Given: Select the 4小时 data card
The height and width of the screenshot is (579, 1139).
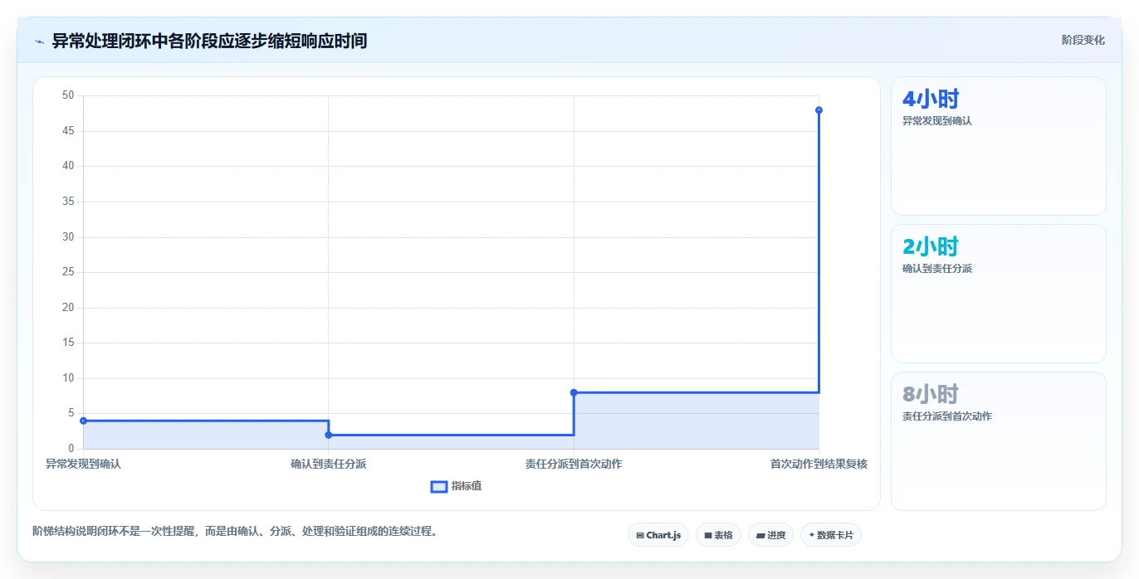Looking at the screenshot, I should 998,146.
